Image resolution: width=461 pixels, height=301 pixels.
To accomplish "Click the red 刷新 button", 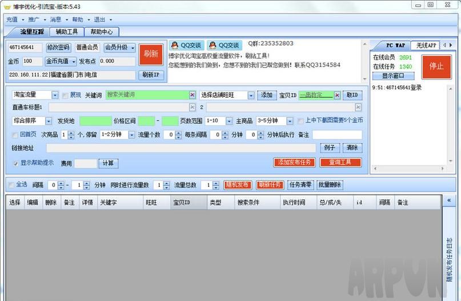I will pyautogui.click(x=151, y=54).
